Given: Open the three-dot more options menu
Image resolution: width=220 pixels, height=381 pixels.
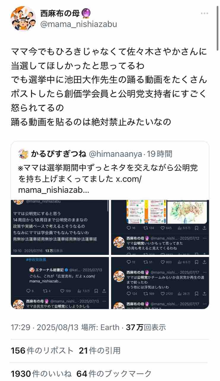Looking at the screenshot, I should pyautogui.click(x=204, y=13).
